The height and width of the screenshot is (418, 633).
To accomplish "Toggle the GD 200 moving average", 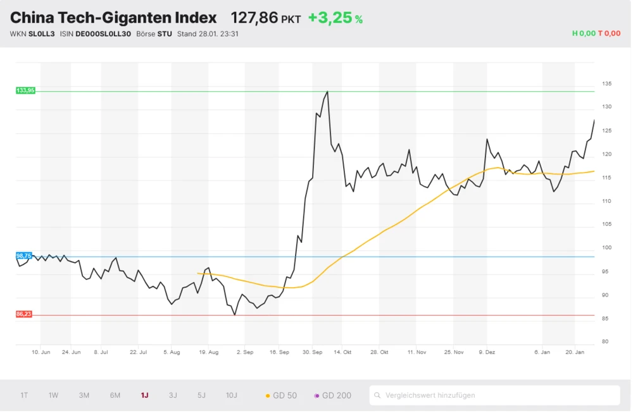I will point(332,395).
